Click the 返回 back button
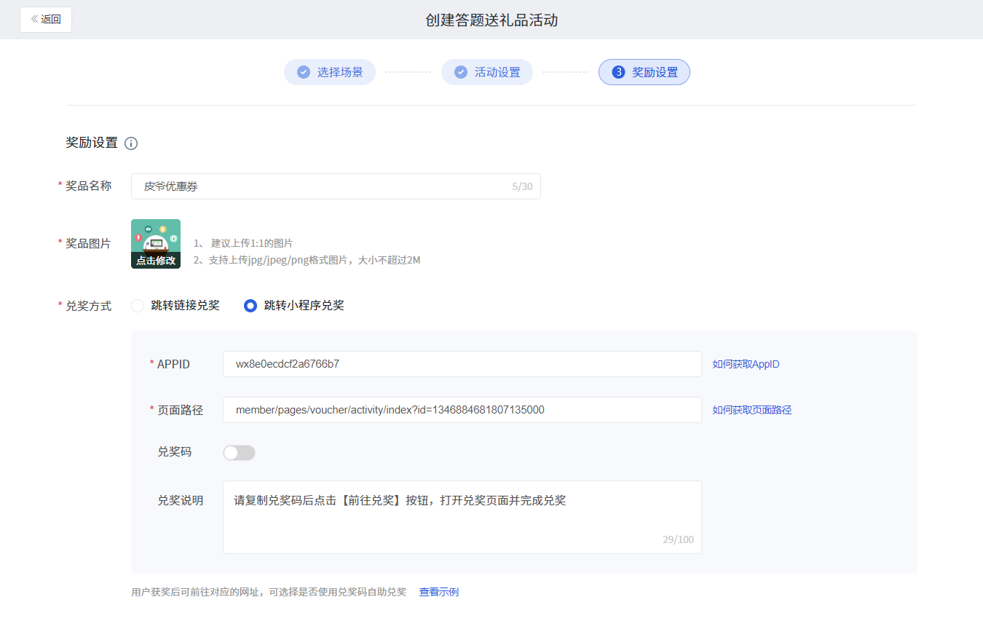The image size is (983, 621). point(46,20)
